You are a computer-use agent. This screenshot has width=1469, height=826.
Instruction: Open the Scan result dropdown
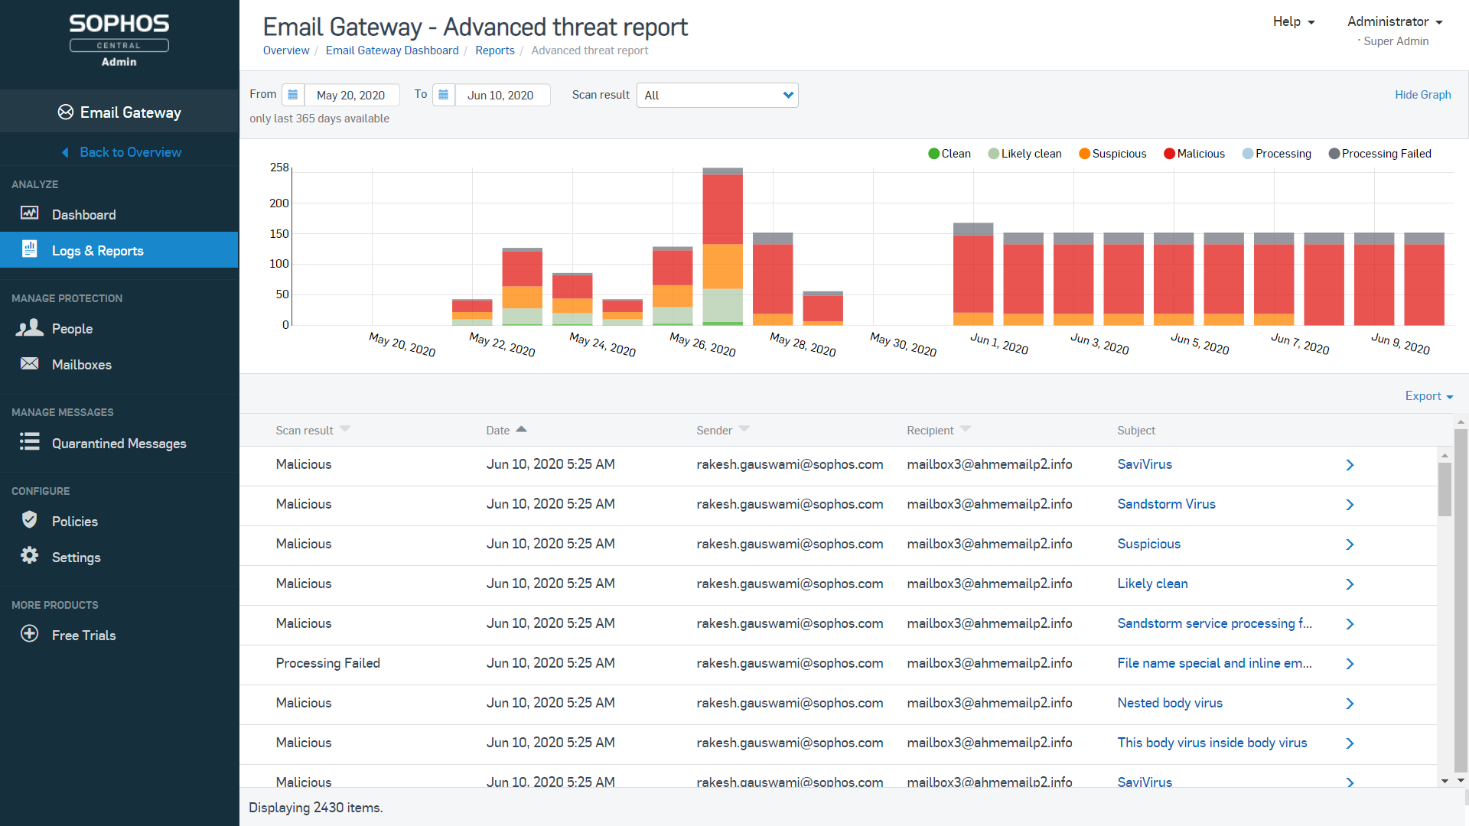[x=717, y=96]
